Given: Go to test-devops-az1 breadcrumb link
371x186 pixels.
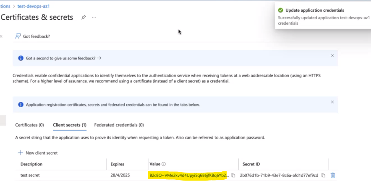Looking at the screenshot, I should click(32, 6).
